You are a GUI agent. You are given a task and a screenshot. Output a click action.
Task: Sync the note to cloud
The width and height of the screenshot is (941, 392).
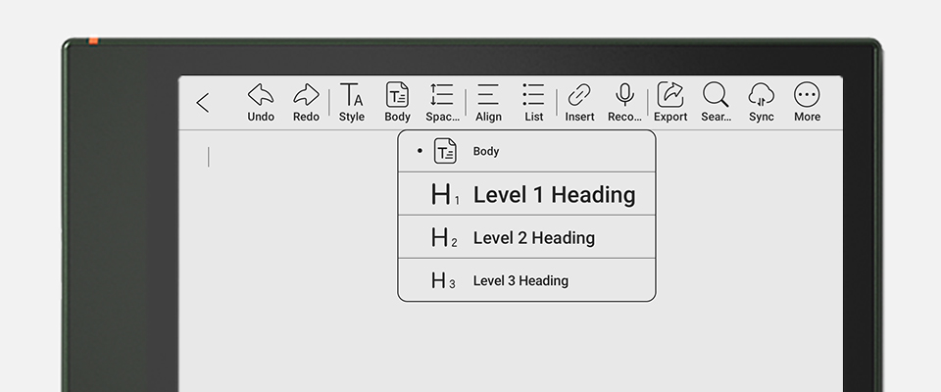pyautogui.click(x=761, y=103)
